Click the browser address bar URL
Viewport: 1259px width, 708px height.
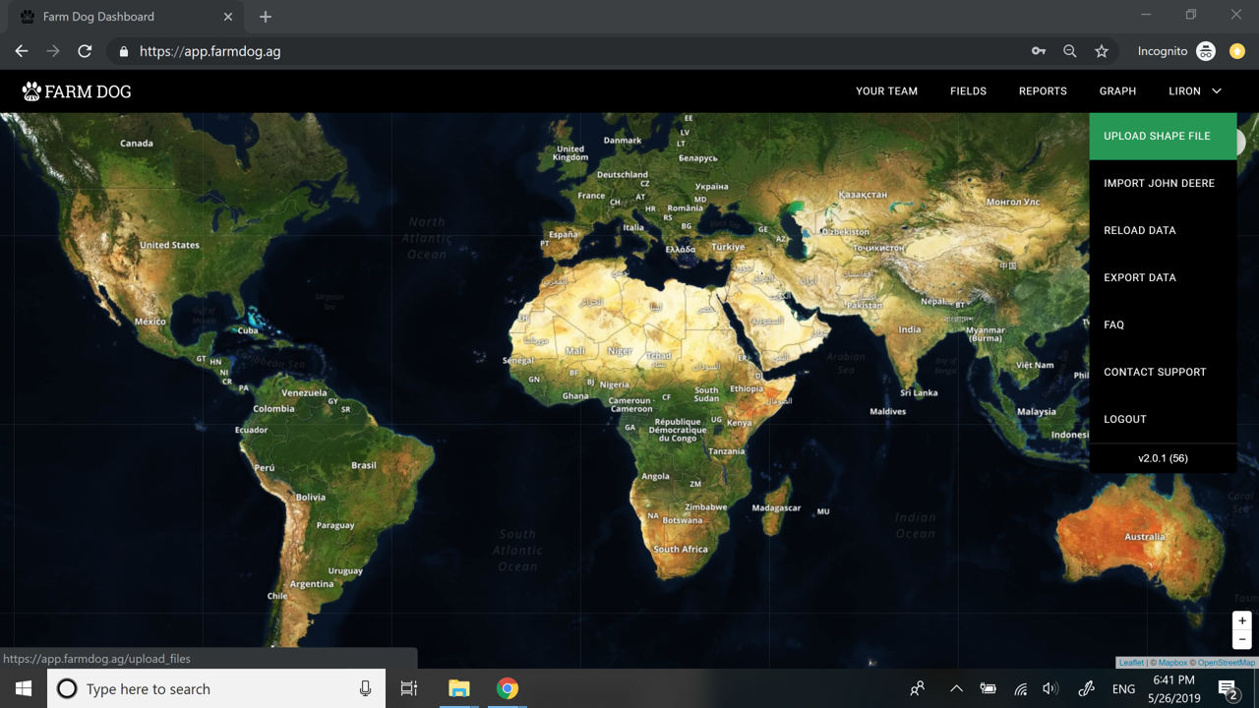210,51
